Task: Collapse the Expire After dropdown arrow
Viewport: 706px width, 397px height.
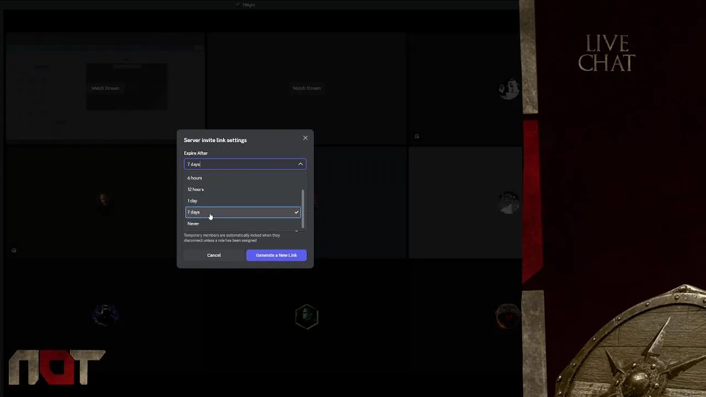Action: (301, 164)
